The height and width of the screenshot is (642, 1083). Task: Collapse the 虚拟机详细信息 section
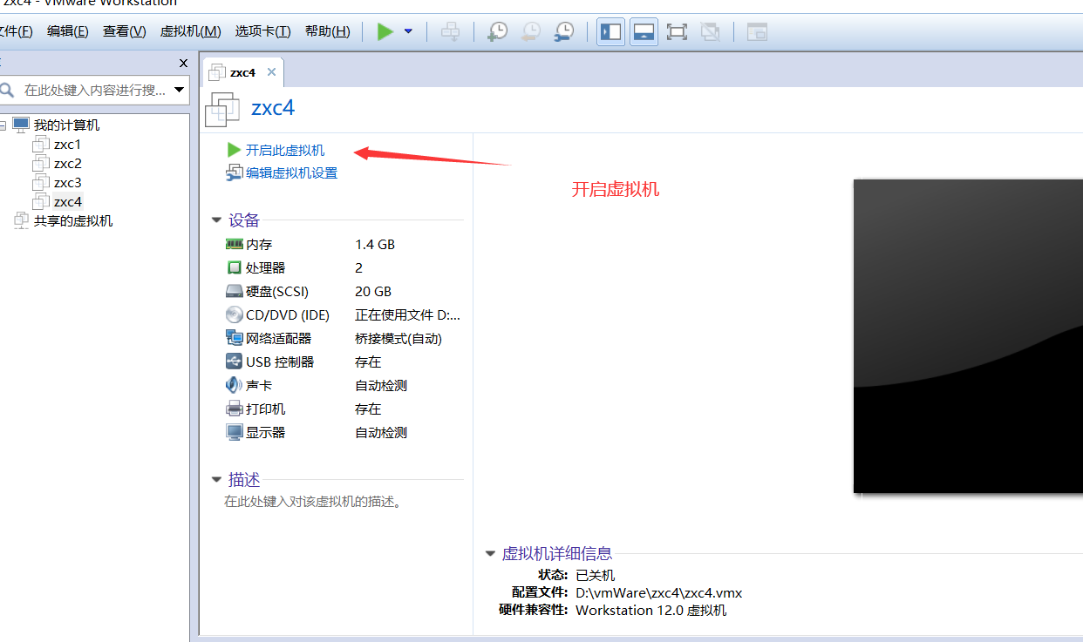pos(490,553)
